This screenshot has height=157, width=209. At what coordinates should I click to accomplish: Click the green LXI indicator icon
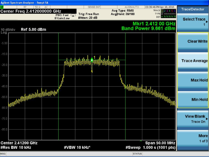pyautogui.click(x=2, y=7)
